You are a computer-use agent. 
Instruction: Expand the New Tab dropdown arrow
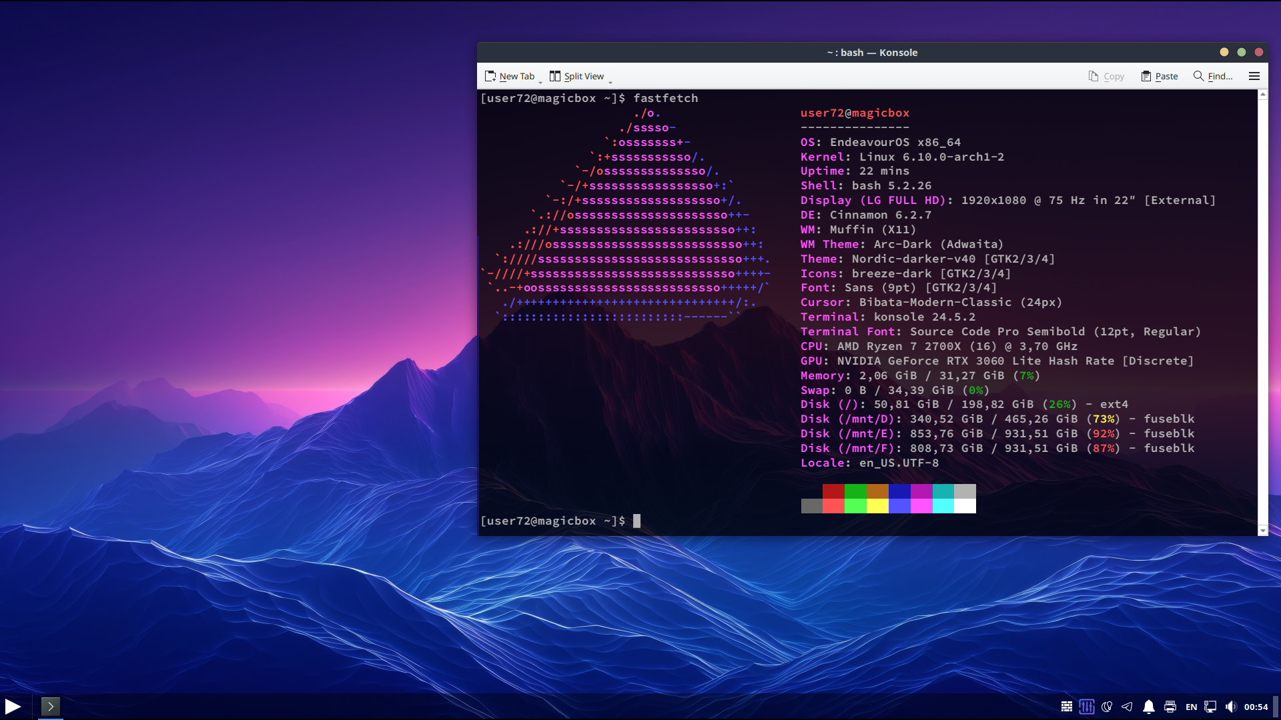(540, 81)
